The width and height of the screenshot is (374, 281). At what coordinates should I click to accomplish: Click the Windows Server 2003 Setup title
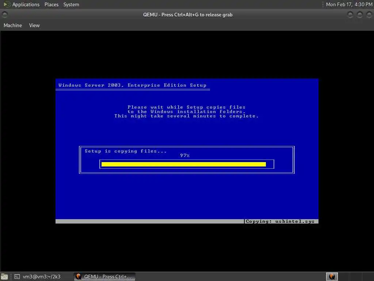132,85
